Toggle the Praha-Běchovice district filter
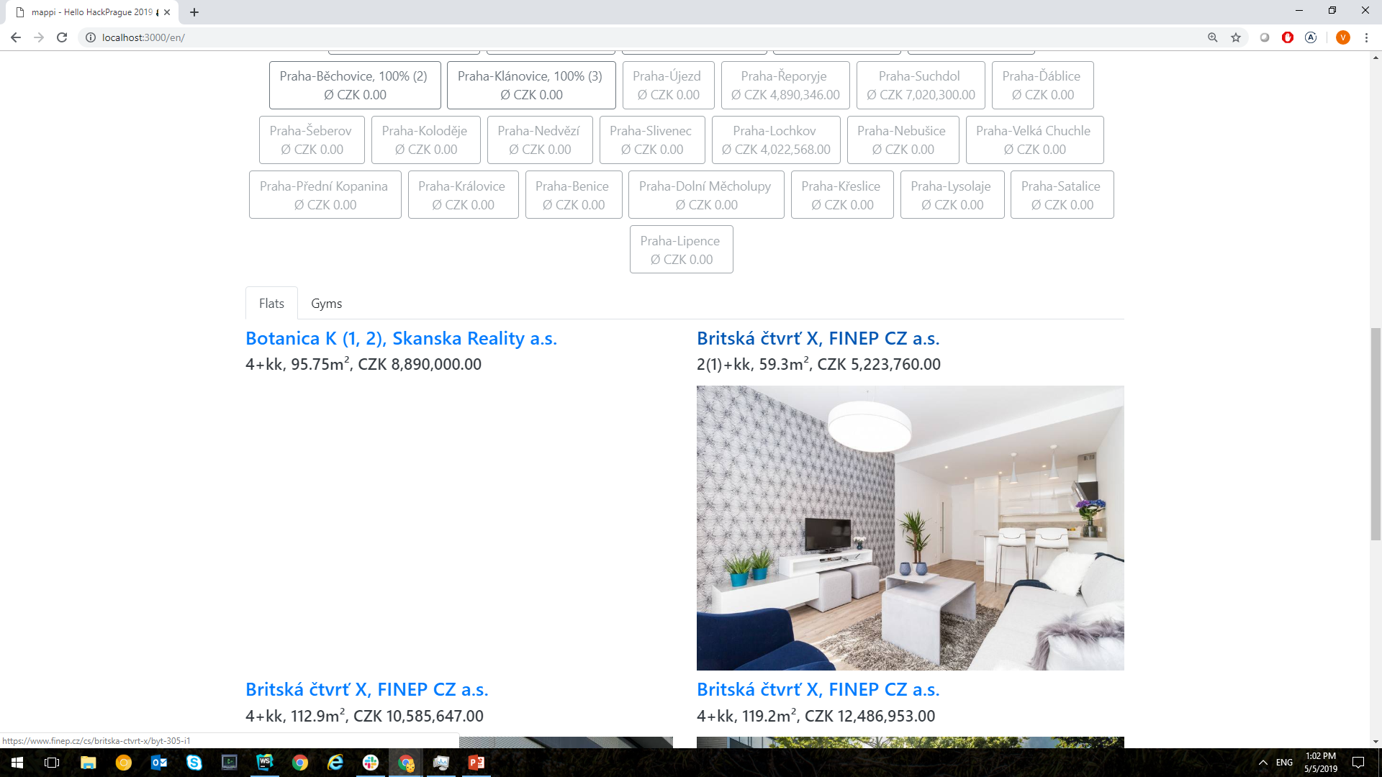Image resolution: width=1382 pixels, height=777 pixels. pyautogui.click(x=354, y=85)
